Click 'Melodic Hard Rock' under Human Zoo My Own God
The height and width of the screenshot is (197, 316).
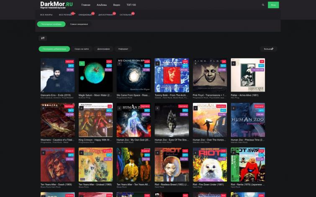point(125,142)
